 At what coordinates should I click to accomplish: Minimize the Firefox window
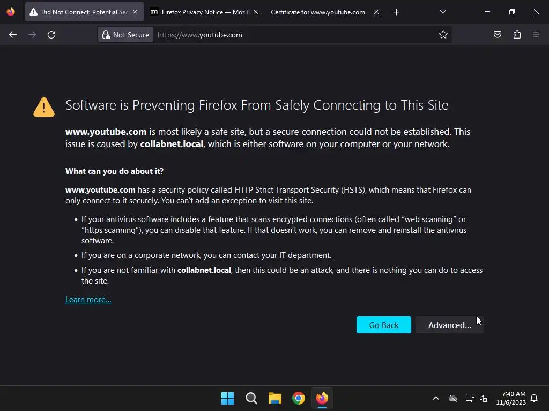click(487, 12)
